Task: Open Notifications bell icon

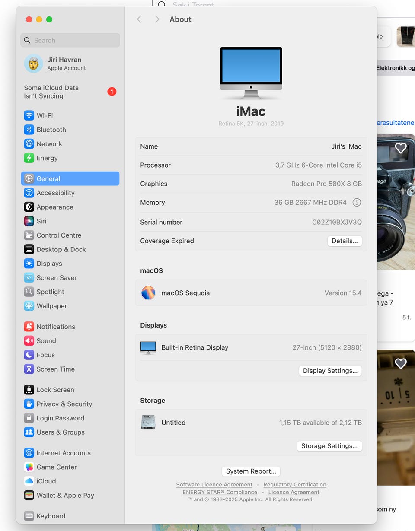Action: pyautogui.click(x=29, y=327)
